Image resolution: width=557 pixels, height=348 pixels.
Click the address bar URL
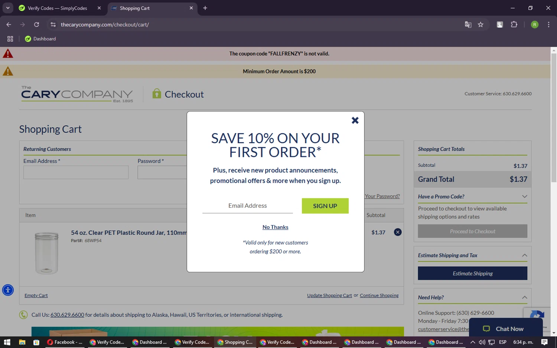[x=105, y=24]
